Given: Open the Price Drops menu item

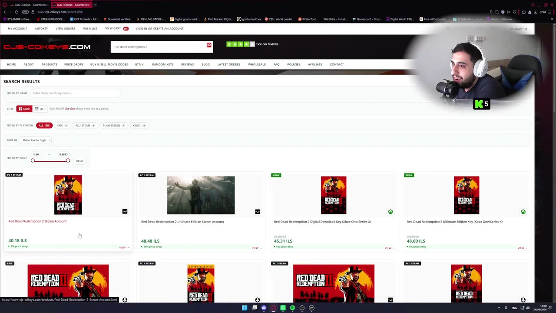Looking at the screenshot, I should 74,64.
